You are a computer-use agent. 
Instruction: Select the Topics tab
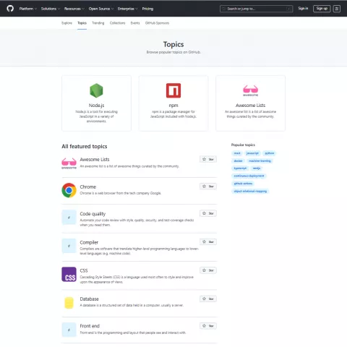(82, 23)
